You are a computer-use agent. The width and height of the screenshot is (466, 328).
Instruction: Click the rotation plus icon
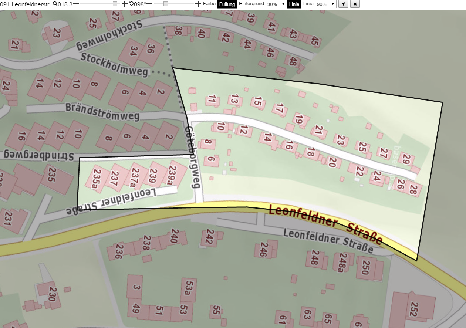click(198, 4)
